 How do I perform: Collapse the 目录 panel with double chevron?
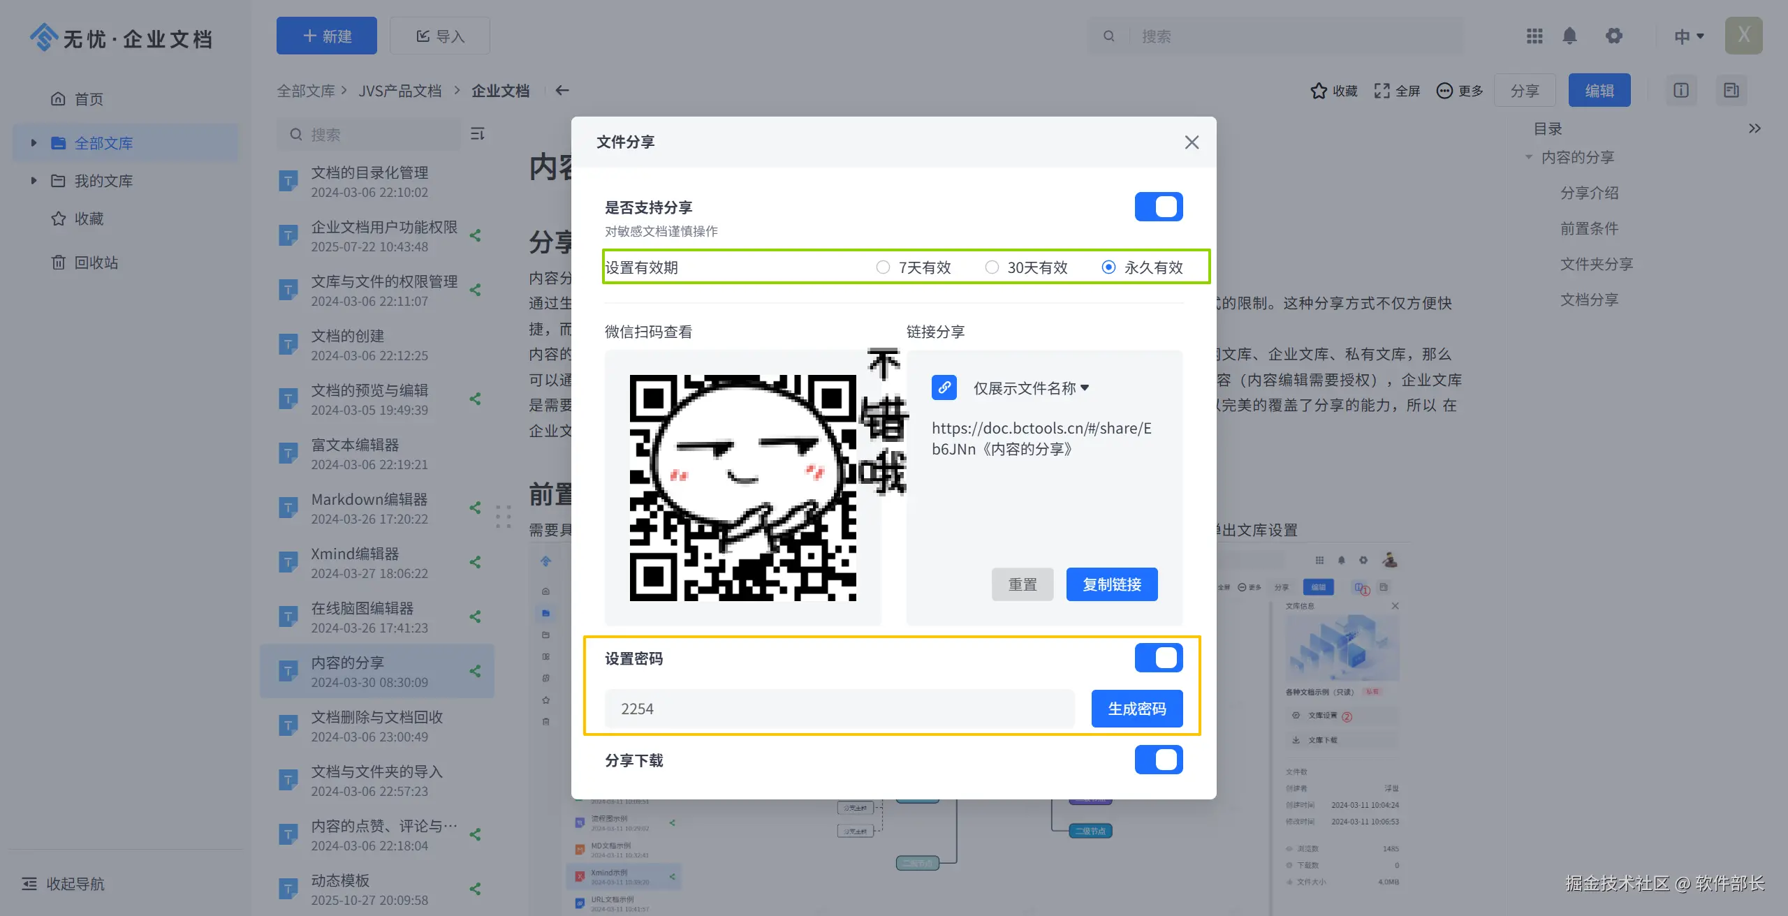click(1754, 128)
